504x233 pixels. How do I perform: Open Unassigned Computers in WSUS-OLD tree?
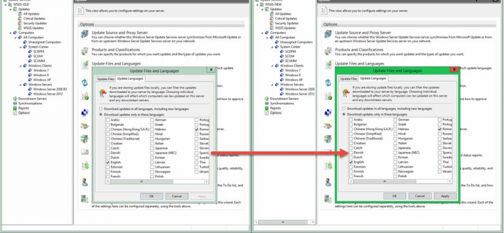pos(44,42)
